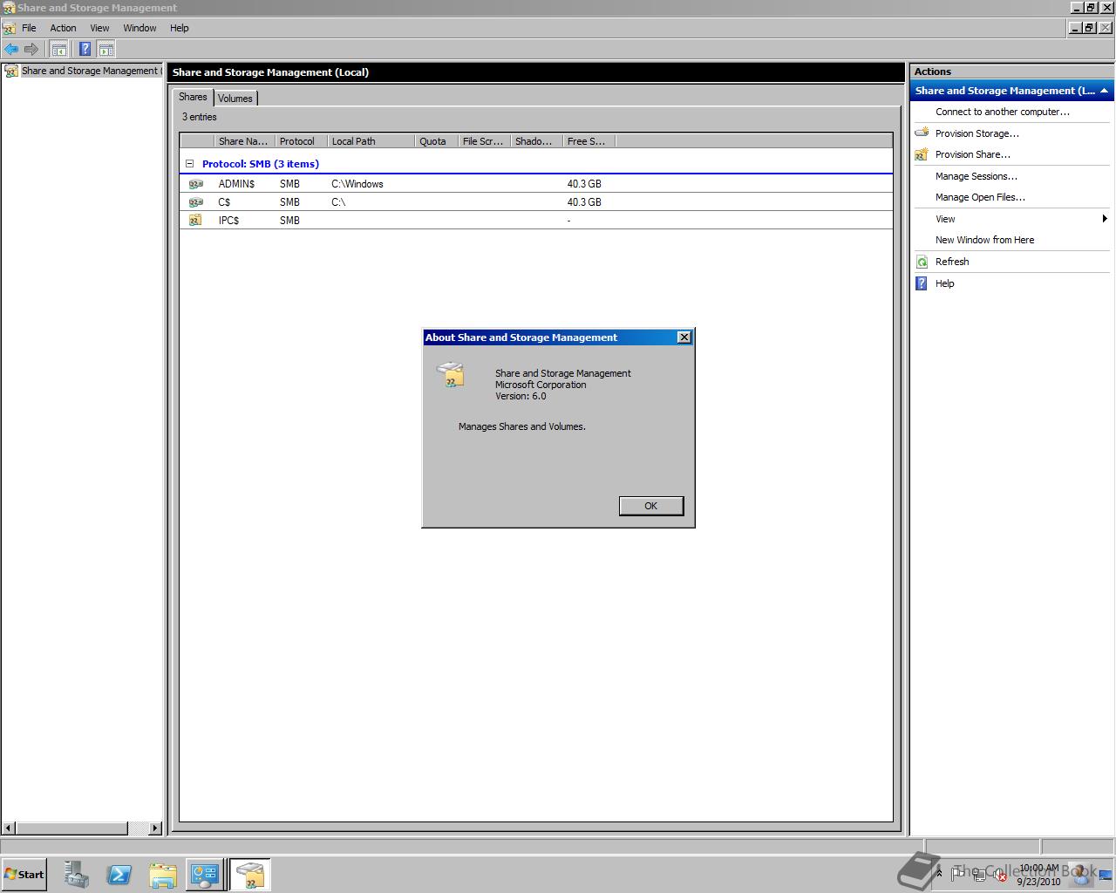
Task: Click the left pane scroll right arrow
Action: [x=155, y=828]
